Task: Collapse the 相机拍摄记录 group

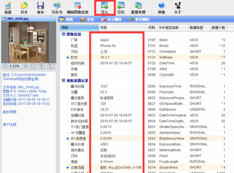Action: [63, 80]
